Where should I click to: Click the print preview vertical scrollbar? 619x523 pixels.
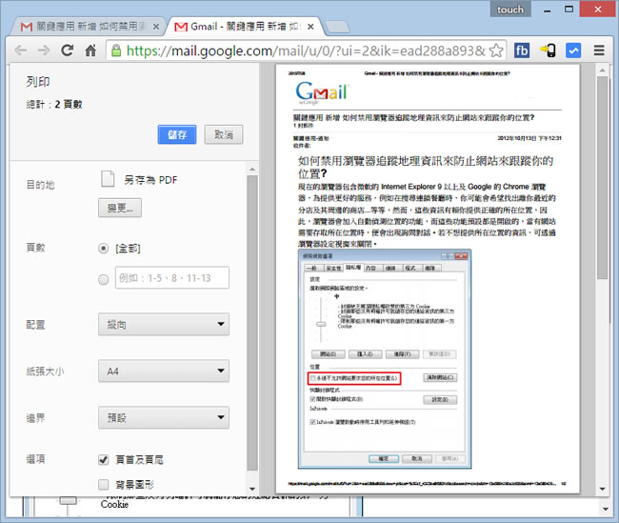tap(603, 286)
